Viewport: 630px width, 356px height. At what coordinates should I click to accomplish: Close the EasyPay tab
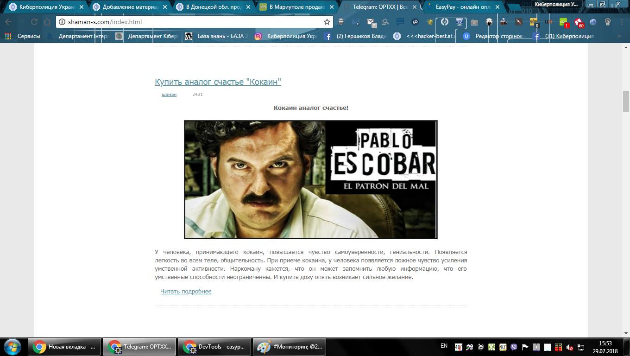tap(498, 7)
